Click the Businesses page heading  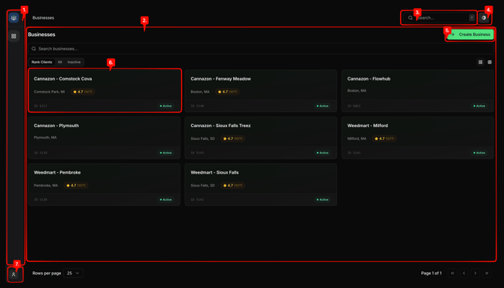[x=41, y=35]
